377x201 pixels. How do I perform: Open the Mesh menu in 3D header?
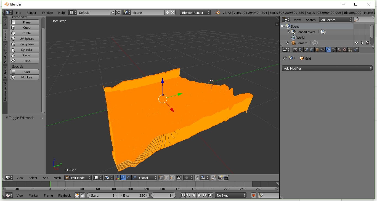click(x=57, y=178)
